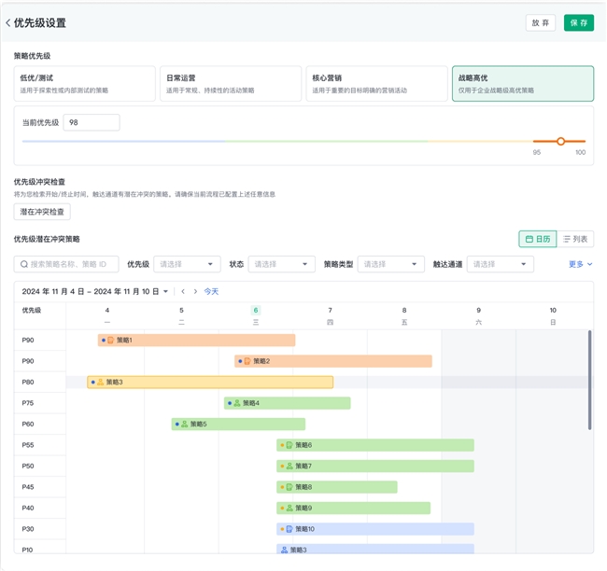Click the priority slider handle

pyautogui.click(x=560, y=142)
